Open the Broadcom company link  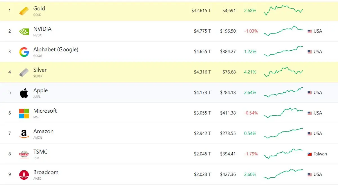pyautogui.click(x=46, y=172)
